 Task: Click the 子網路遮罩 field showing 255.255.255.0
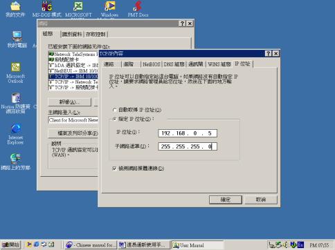pos(188,146)
